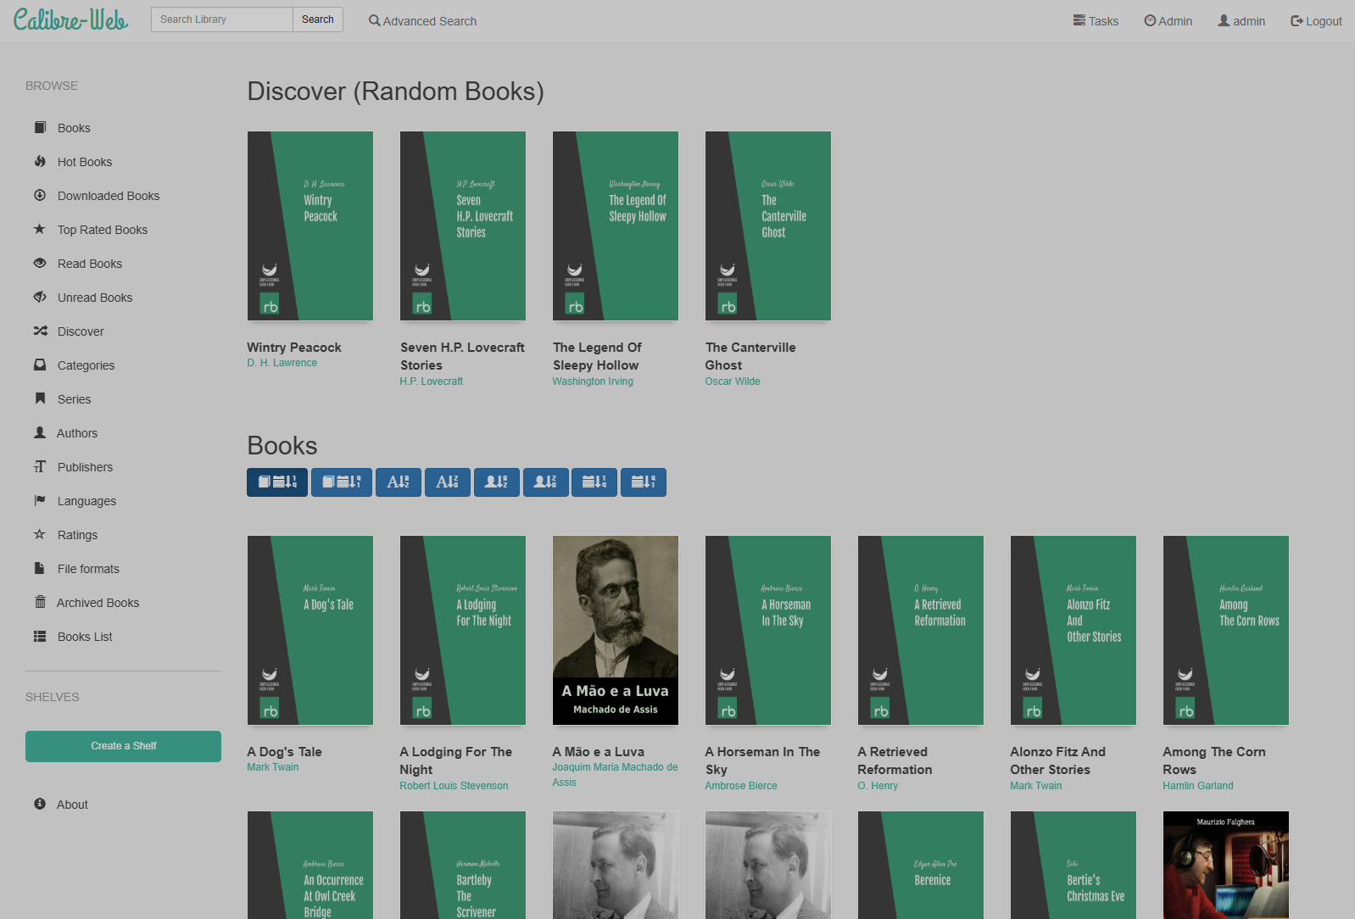Click the File formats document icon
The width and height of the screenshot is (1355, 919).
tap(40, 568)
